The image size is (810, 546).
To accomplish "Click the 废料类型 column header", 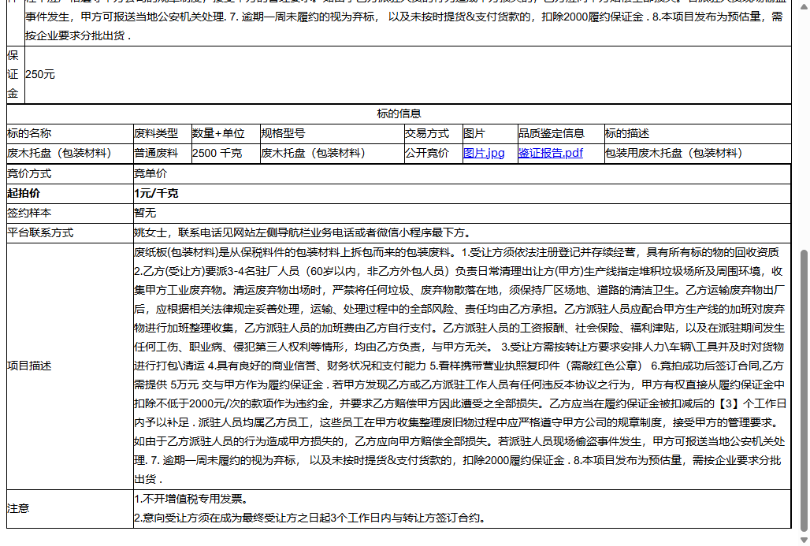I will tap(156, 133).
